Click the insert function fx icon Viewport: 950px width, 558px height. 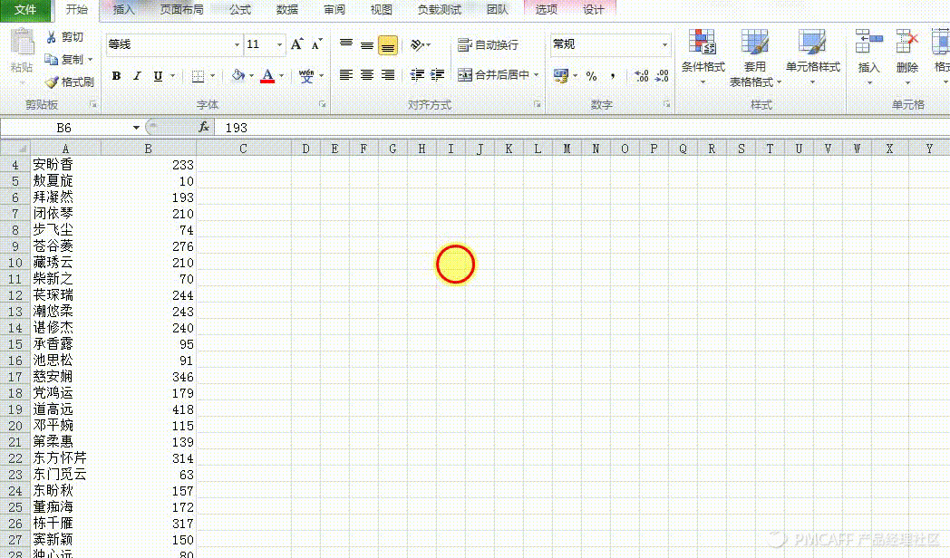click(204, 128)
